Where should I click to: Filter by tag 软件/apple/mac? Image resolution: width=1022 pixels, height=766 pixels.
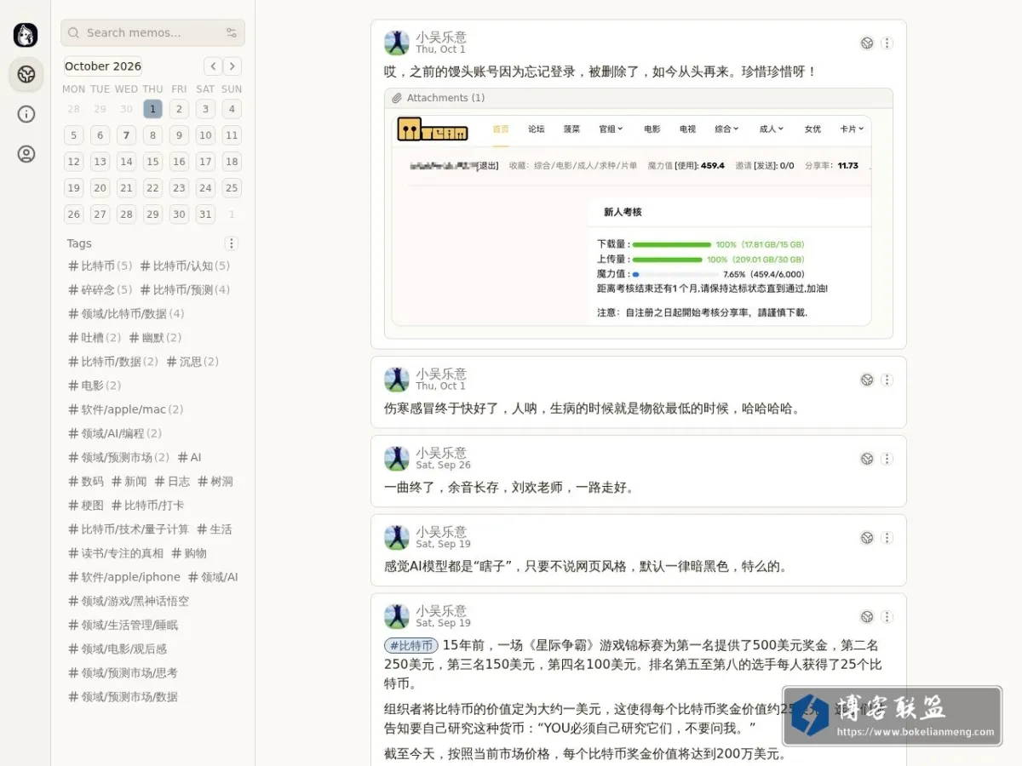click(125, 409)
